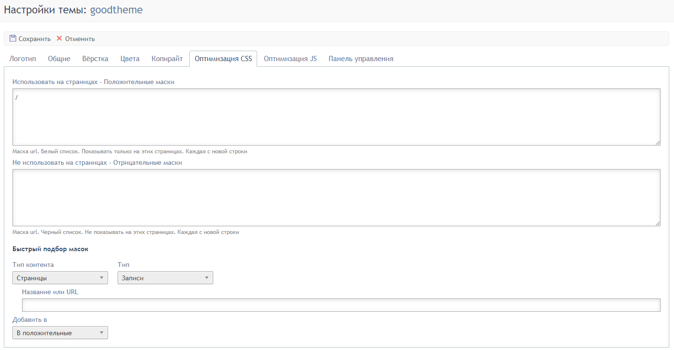The image size is (674, 350).
Task: Click the Сохранить floppy disk icon
Action: (13, 38)
